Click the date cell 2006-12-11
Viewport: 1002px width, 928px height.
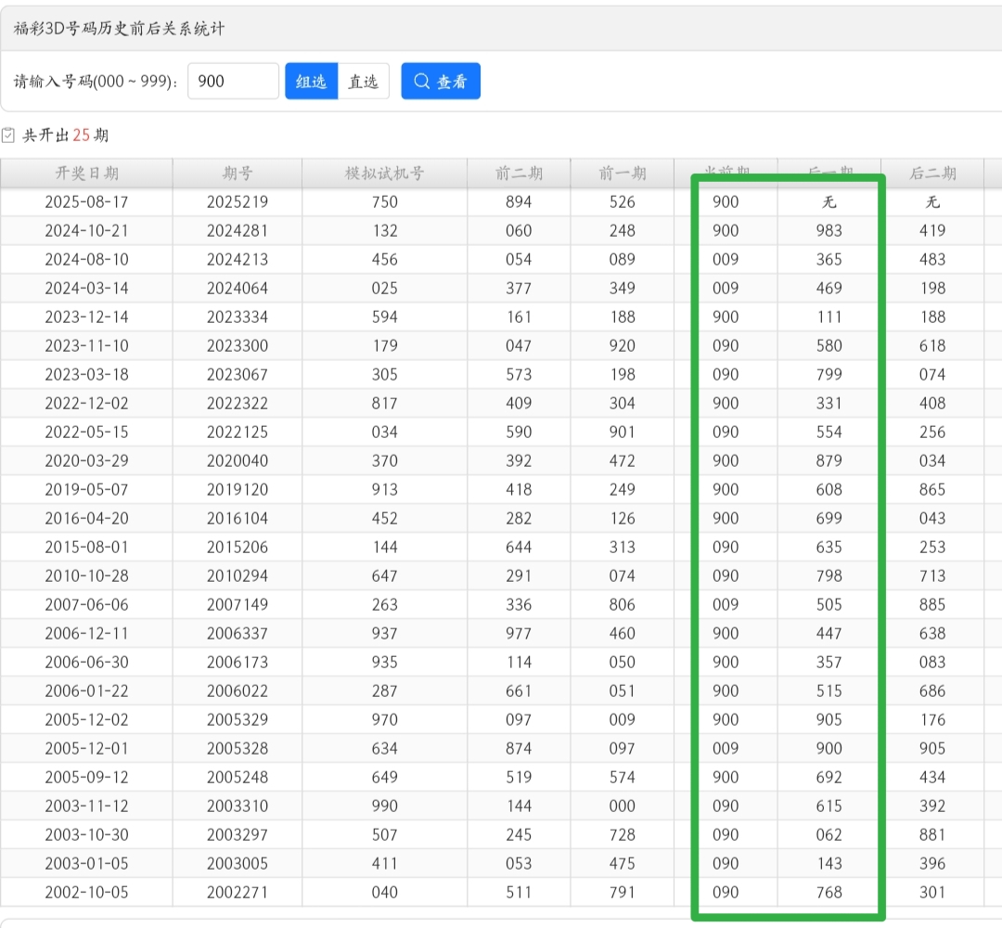click(87, 634)
